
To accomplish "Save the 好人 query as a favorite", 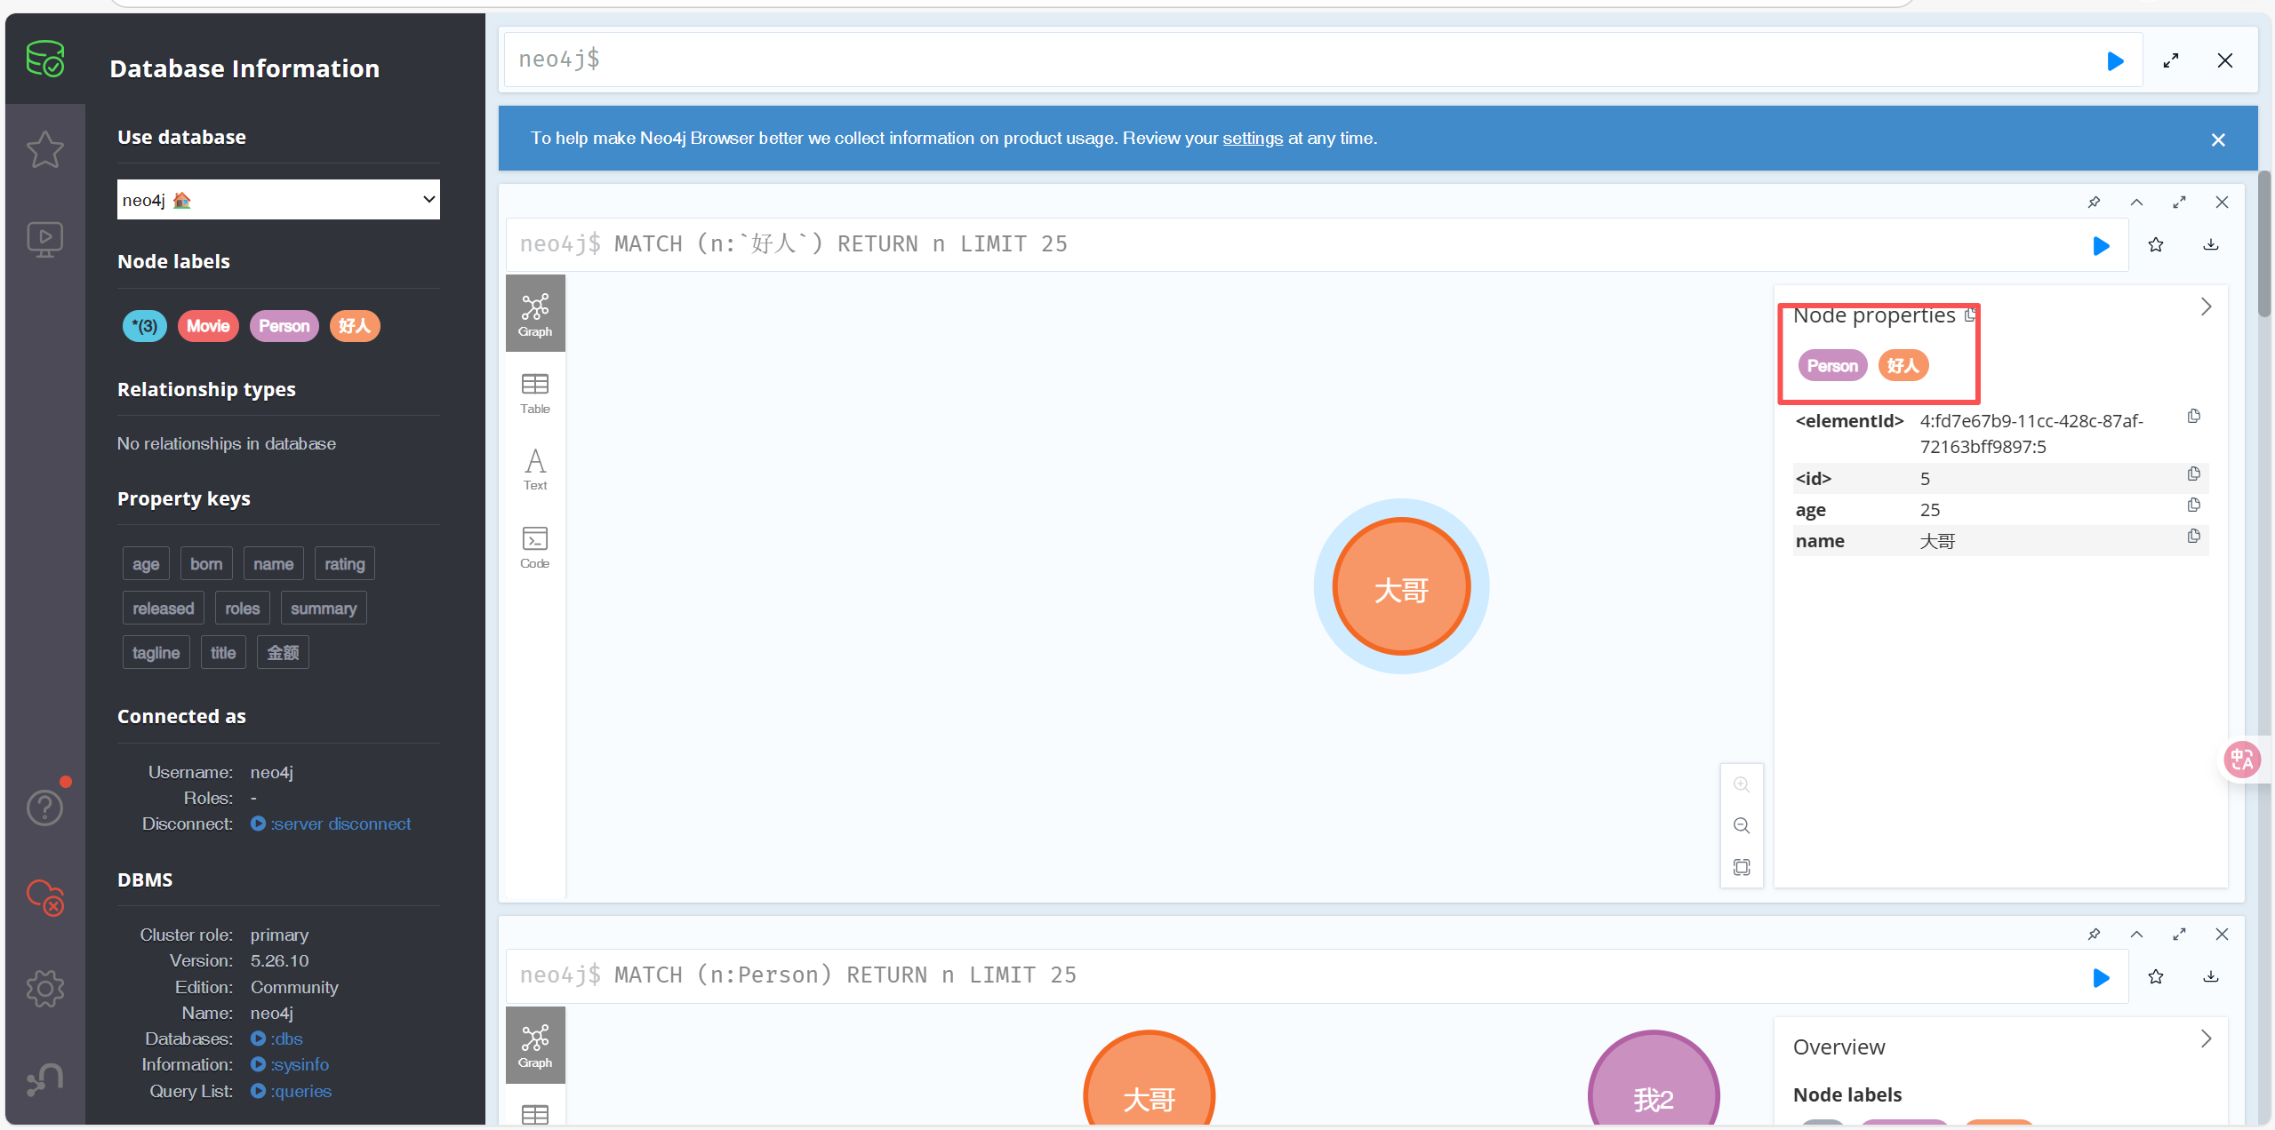I will tap(2155, 245).
